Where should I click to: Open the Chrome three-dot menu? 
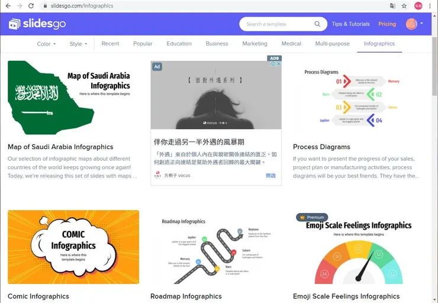pyautogui.click(x=430, y=5)
